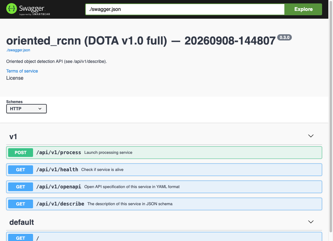Image resolution: width=333 pixels, height=241 pixels.
Task: Click the default section heading
Action: tap(22, 222)
